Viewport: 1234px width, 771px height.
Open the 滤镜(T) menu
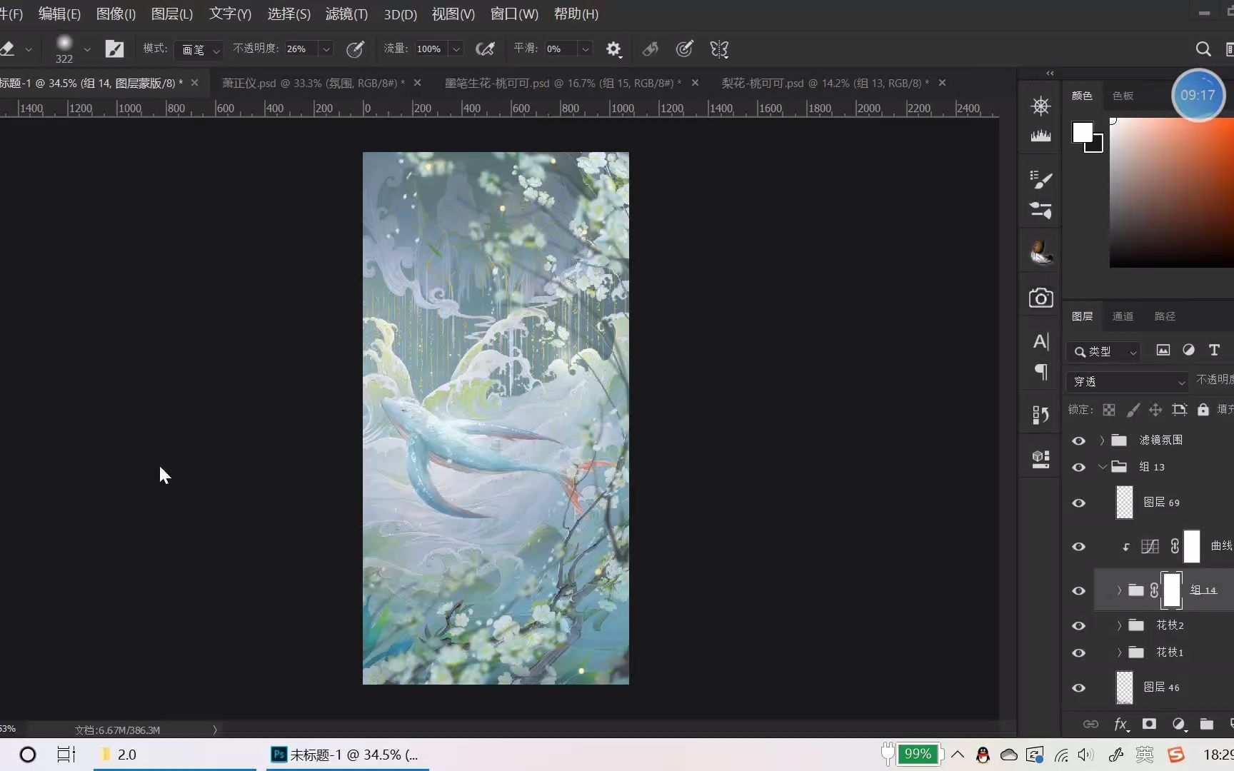click(x=346, y=14)
